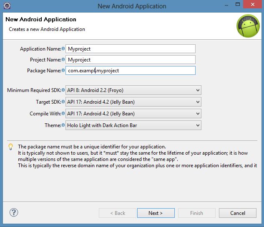Click into the Project Name field
Image resolution: width=264 pixels, height=227 pixels.
click(131, 60)
